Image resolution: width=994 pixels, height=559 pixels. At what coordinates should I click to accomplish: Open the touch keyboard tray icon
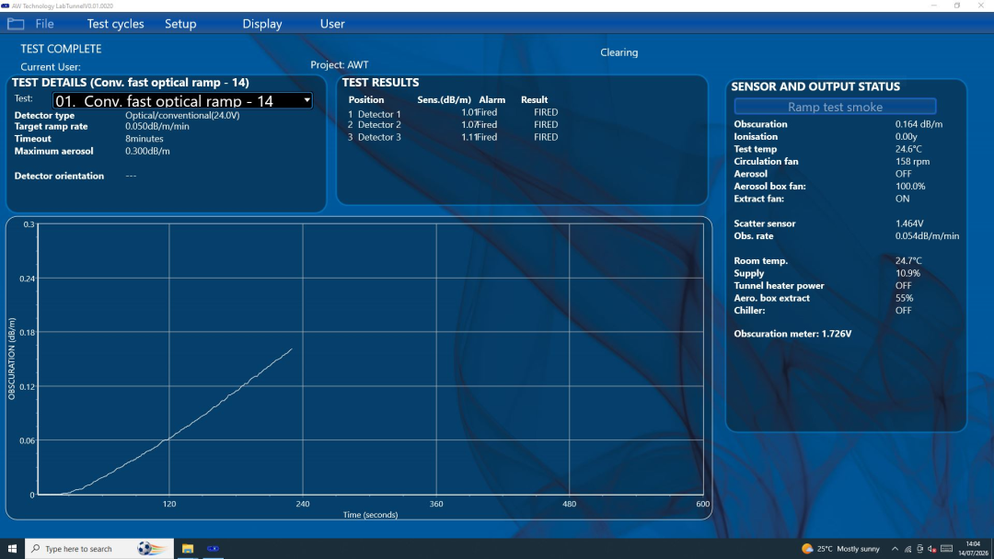(946, 549)
